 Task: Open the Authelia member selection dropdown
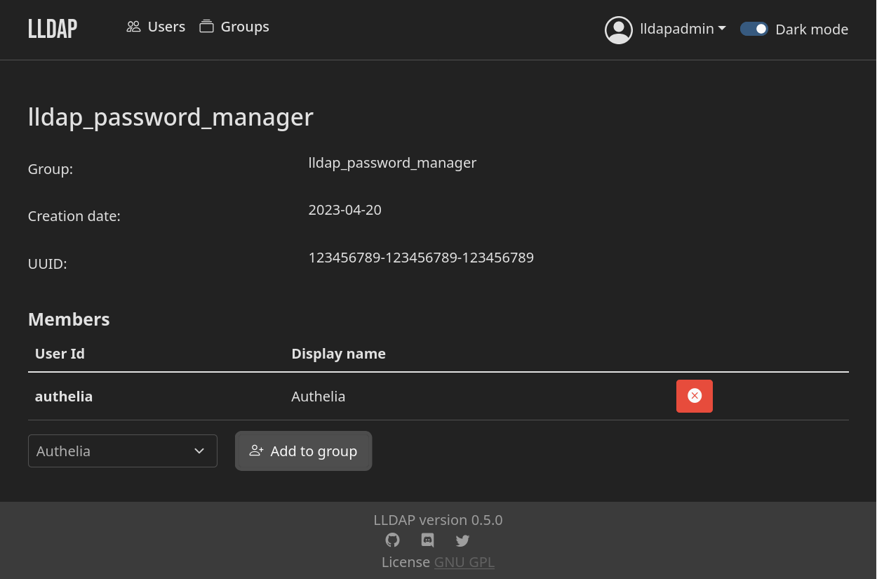(122, 451)
